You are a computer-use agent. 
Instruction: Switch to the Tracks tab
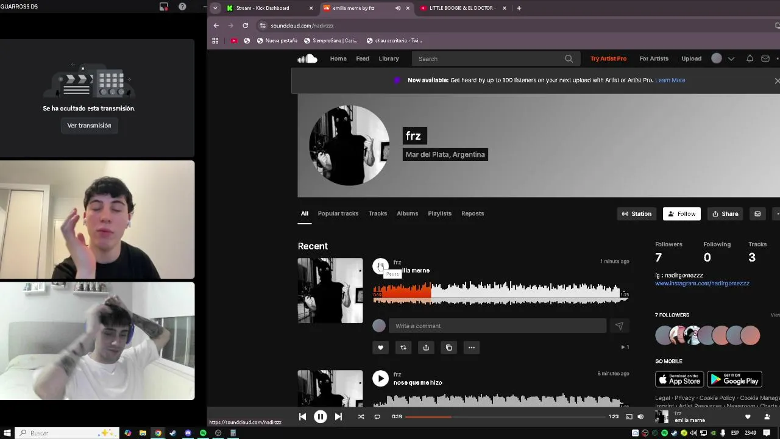[378, 213]
